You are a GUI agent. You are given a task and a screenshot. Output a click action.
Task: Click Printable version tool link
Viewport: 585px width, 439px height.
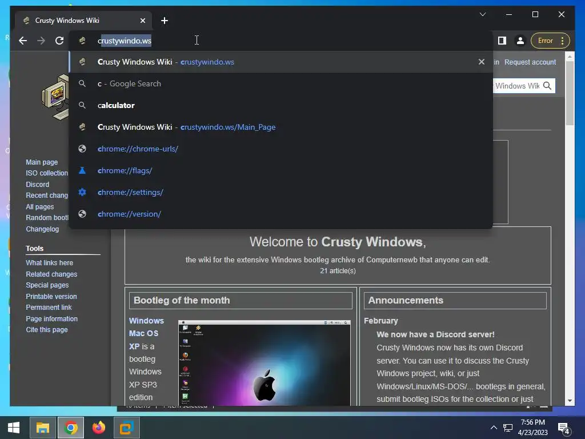pyautogui.click(x=51, y=297)
